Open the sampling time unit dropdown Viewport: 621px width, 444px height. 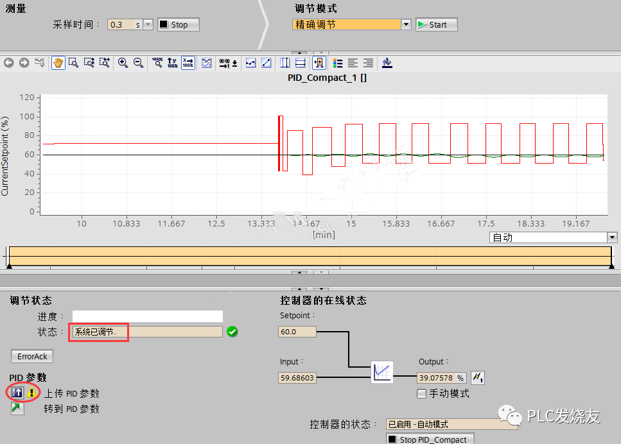(x=148, y=24)
